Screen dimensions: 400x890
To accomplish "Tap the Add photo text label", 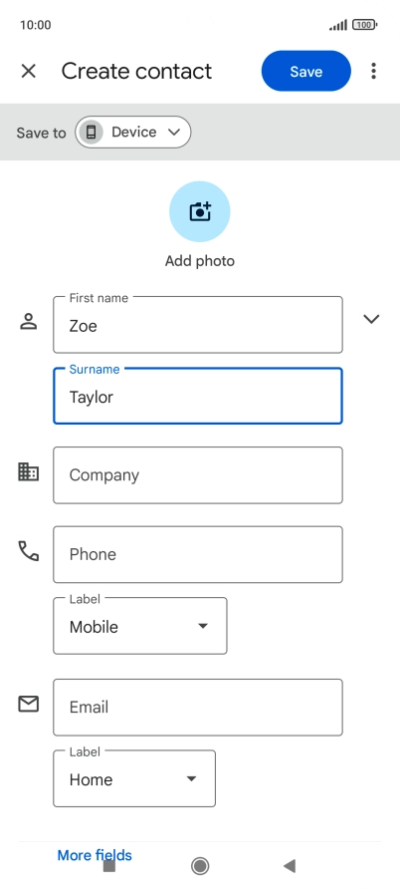I will (199, 261).
